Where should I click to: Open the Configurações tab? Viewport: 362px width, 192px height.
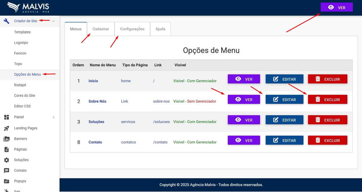point(132,29)
